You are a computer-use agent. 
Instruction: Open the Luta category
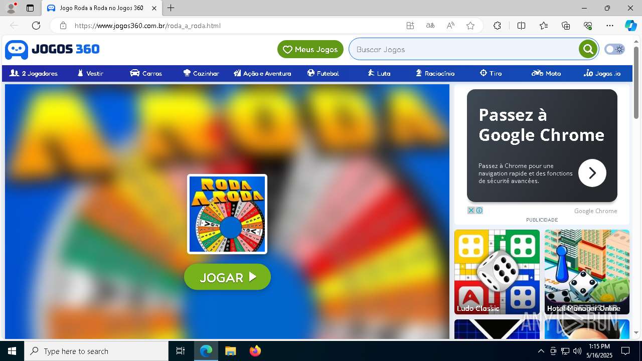(x=379, y=73)
